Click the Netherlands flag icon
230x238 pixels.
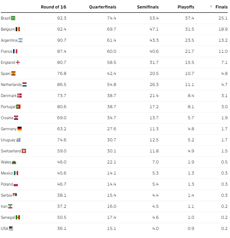(x=24, y=84)
